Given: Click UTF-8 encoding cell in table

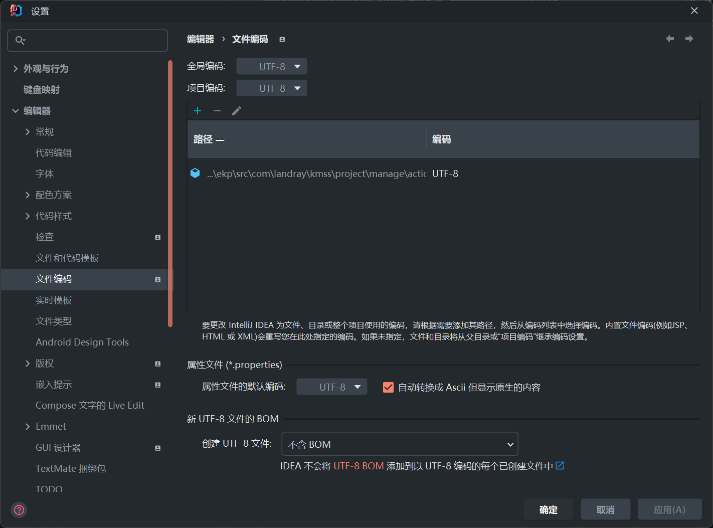Looking at the screenshot, I should [x=445, y=173].
